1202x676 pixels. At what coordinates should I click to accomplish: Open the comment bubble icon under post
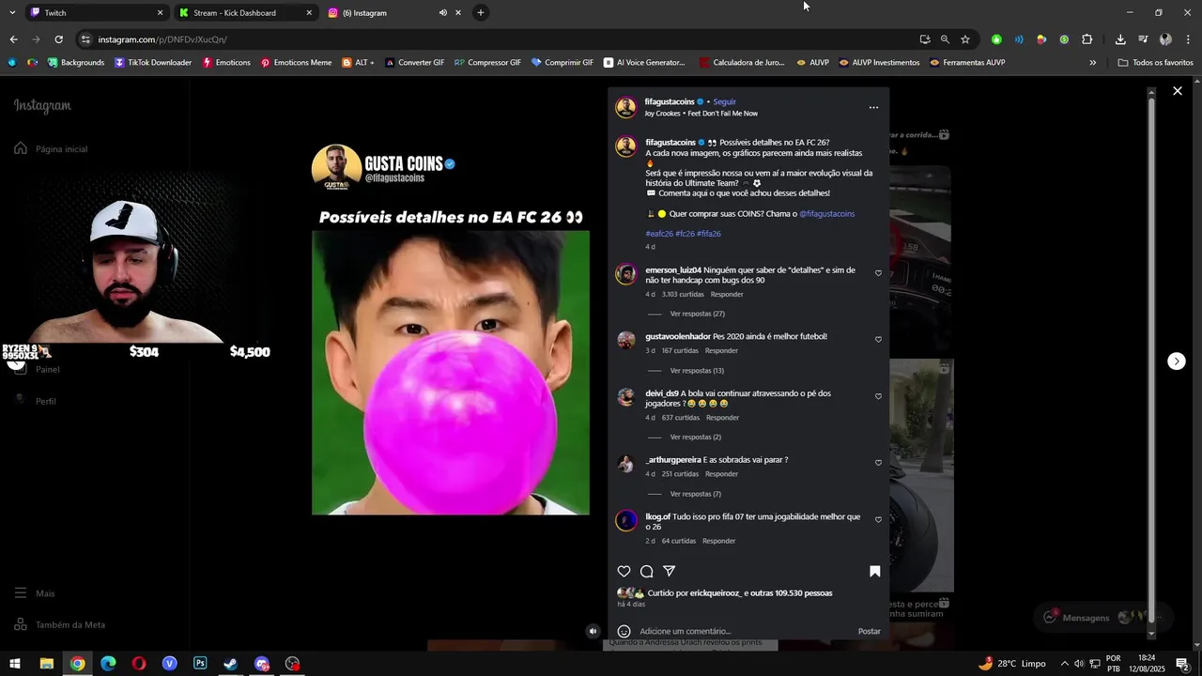pyautogui.click(x=646, y=571)
